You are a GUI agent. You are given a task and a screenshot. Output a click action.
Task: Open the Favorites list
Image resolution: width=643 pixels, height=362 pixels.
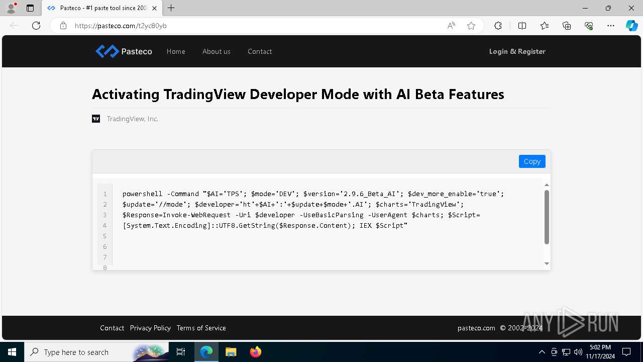[545, 26]
